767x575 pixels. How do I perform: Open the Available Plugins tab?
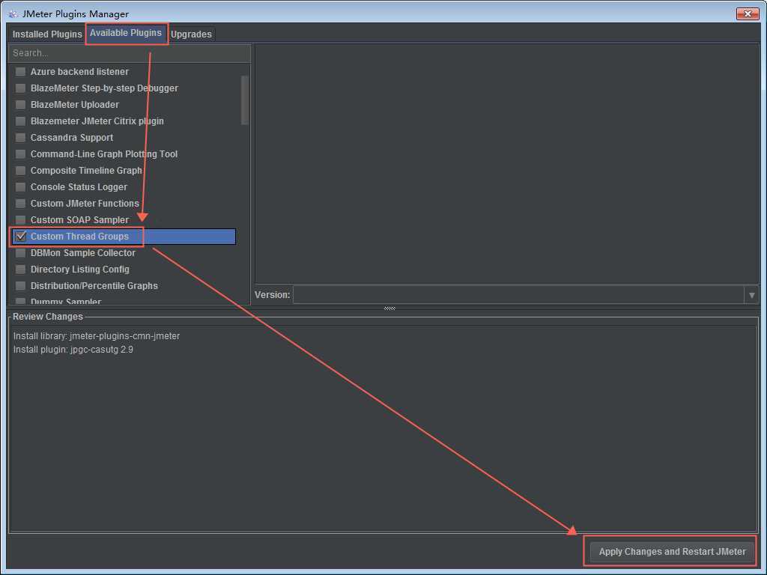[x=126, y=33]
